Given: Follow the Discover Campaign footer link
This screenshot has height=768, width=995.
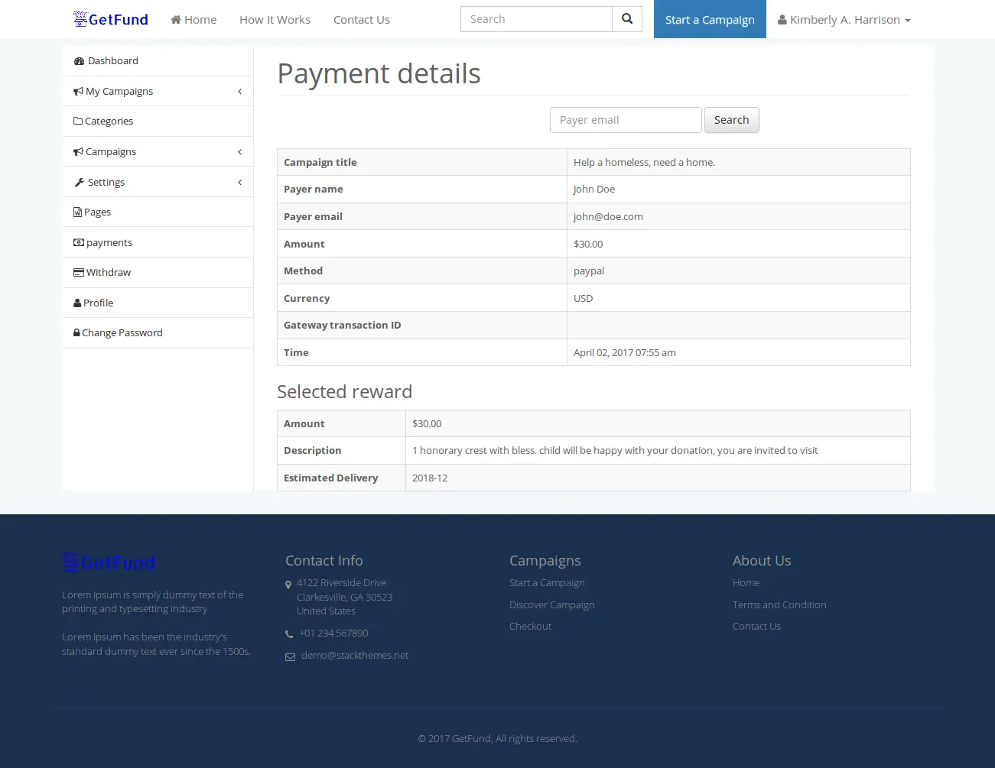Looking at the screenshot, I should coord(551,604).
